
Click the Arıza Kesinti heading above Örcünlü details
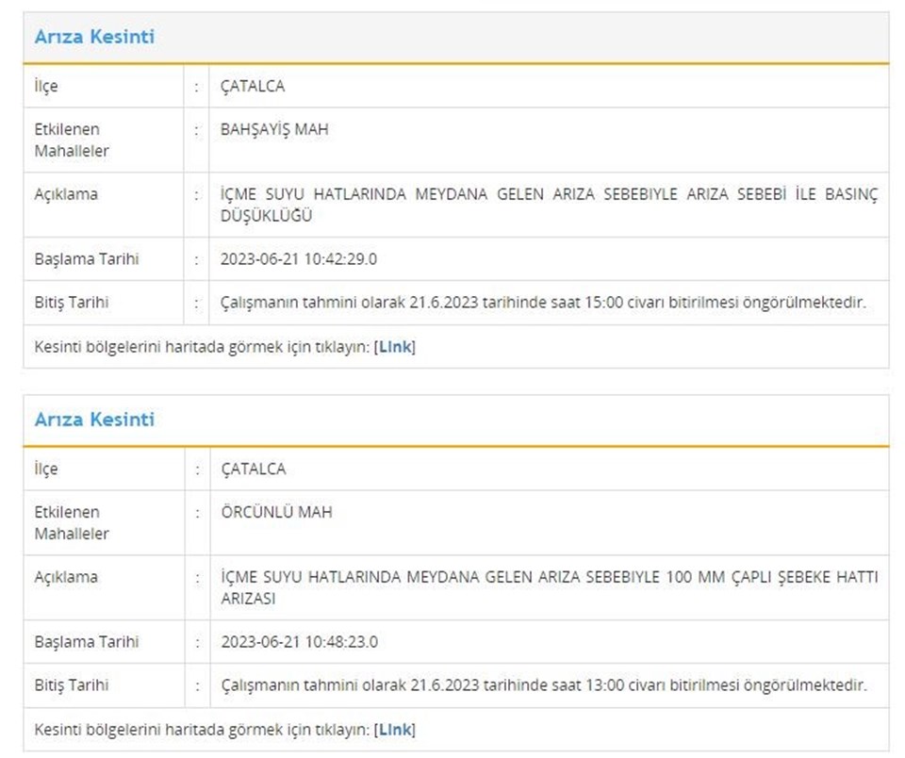[x=94, y=420]
